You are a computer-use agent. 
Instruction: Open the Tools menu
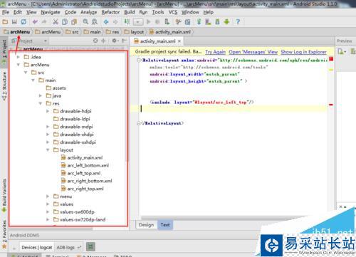158,12
